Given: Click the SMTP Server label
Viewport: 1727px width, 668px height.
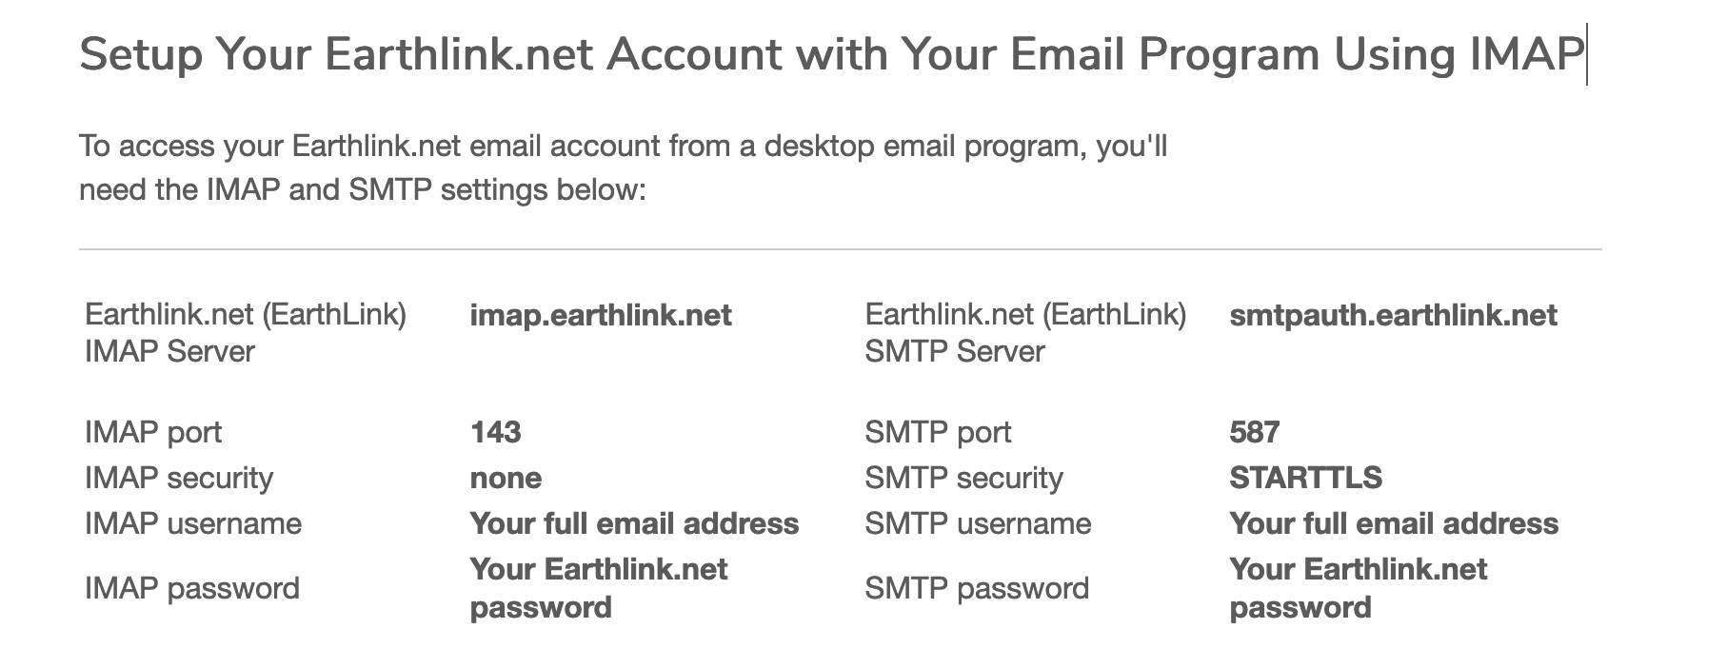Looking at the screenshot, I should [x=1025, y=333].
